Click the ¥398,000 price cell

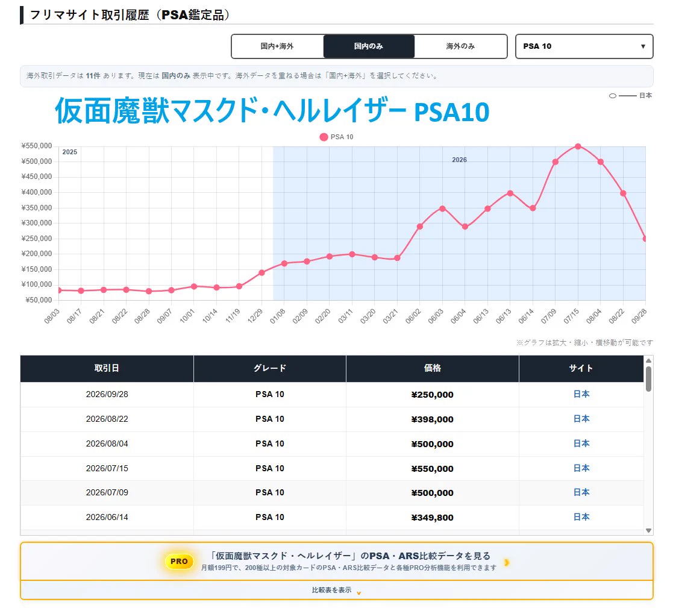432,419
